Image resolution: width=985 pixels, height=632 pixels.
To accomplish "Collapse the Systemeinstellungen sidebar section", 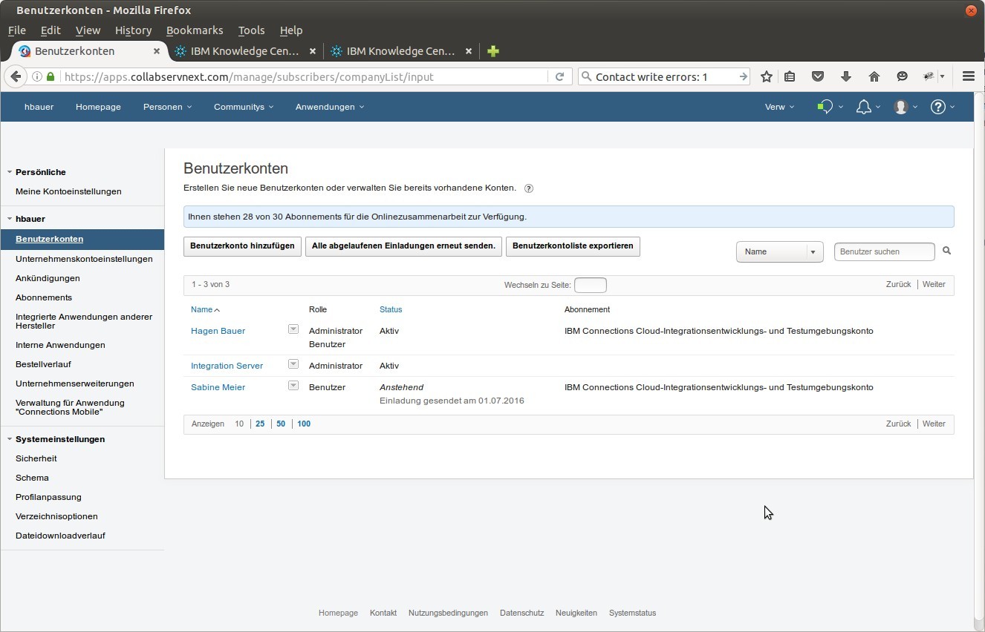I will point(10,439).
